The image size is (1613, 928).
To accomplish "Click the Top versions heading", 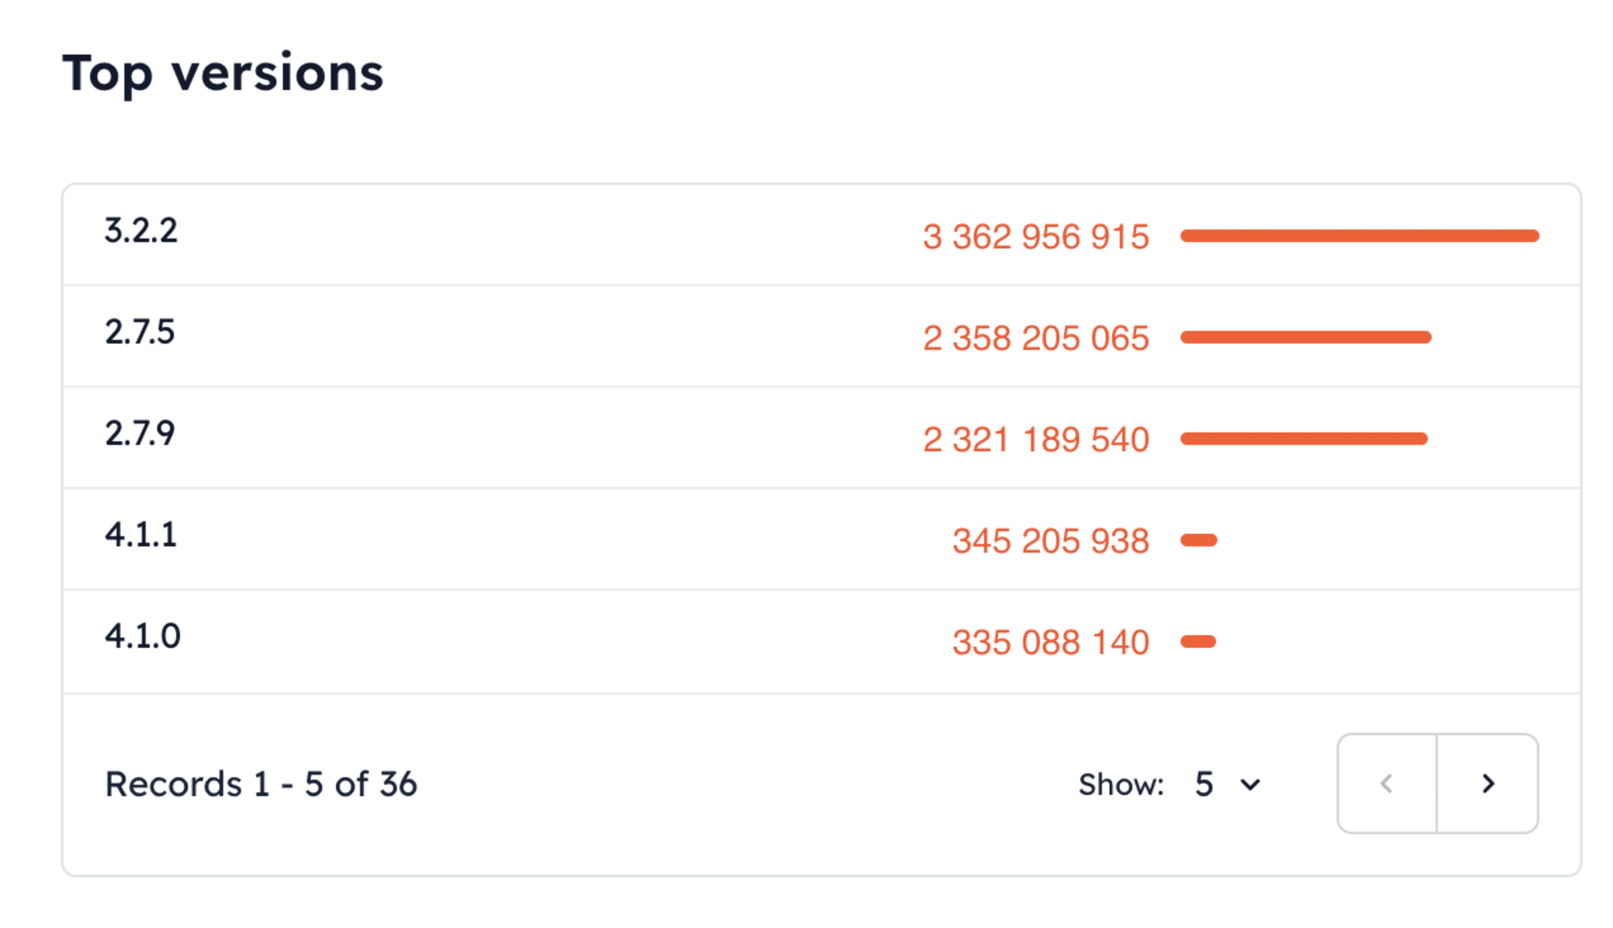I will 222,73.
